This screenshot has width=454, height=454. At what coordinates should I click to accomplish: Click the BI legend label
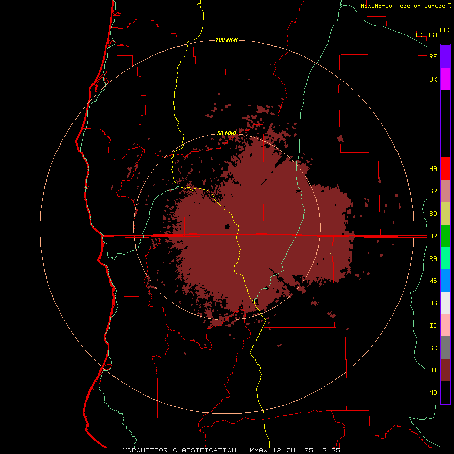(x=433, y=370)
